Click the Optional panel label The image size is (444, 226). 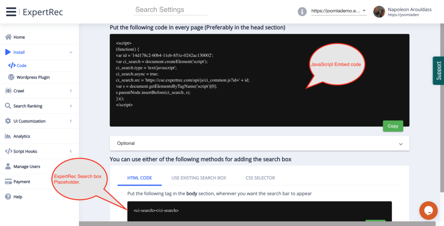126,143
